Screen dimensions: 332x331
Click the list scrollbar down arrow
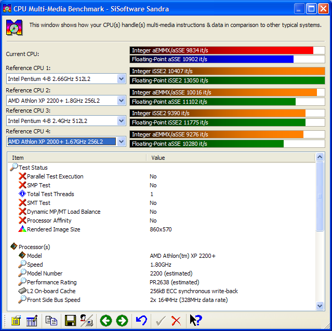point(320,306)
